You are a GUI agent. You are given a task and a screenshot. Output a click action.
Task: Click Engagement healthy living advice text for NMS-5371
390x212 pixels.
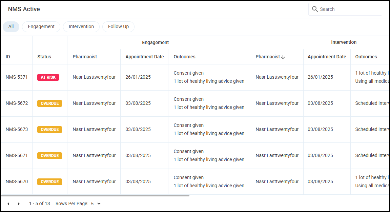tap(209, 81)
